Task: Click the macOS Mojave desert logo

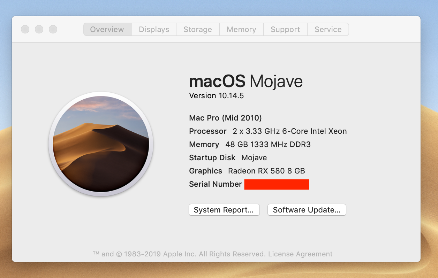Action: click(x=101, y=144)
